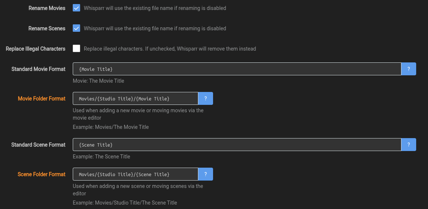Click into the Movie Folder Format field
This screenshot has width=428, height=209.
point(135,99)
